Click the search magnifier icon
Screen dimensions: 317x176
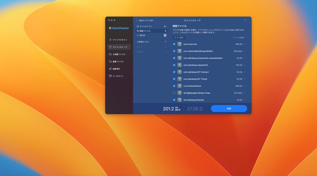tap(245, 20)
